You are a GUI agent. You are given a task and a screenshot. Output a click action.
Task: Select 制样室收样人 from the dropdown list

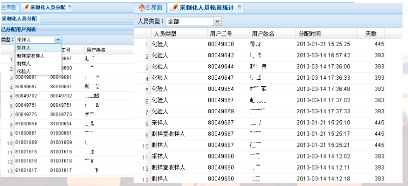(31, 56)
